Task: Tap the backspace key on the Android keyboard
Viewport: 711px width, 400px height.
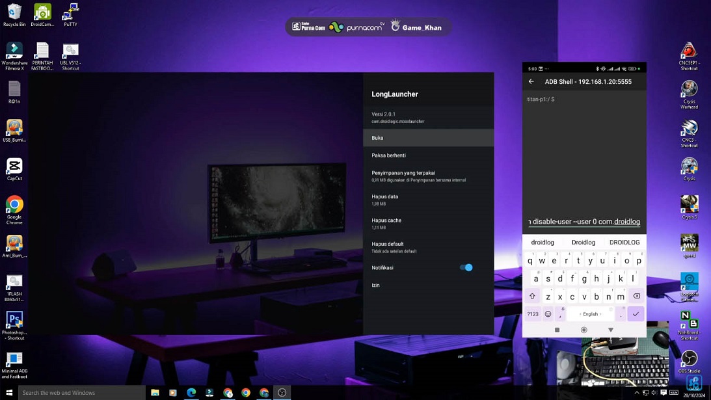Action: point(636,295)
